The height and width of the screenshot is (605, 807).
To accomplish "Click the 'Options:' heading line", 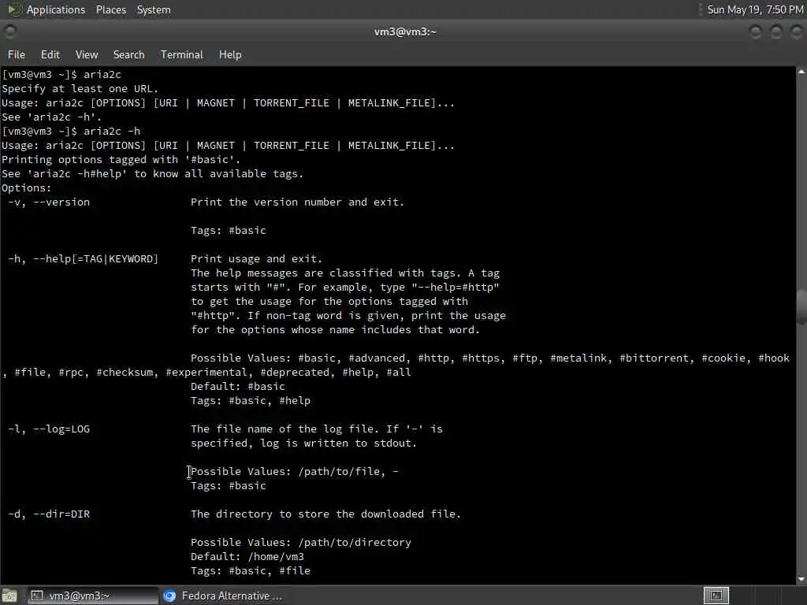I will click(26, 187).
